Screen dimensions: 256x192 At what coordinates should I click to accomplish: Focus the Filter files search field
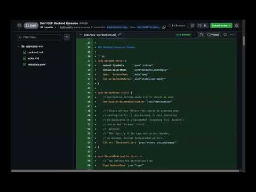point(39,37)
